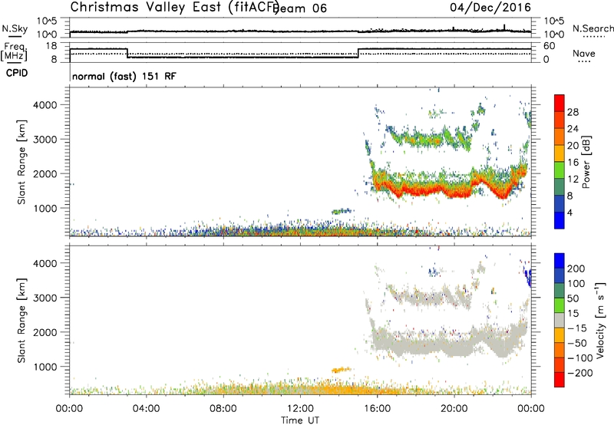Click the small orange echo patch near 14:00 in velocity panel

coord(342,370)
